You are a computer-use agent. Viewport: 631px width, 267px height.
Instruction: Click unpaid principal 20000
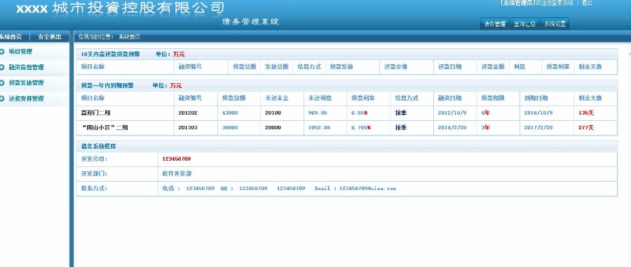(x=273, y=128)
